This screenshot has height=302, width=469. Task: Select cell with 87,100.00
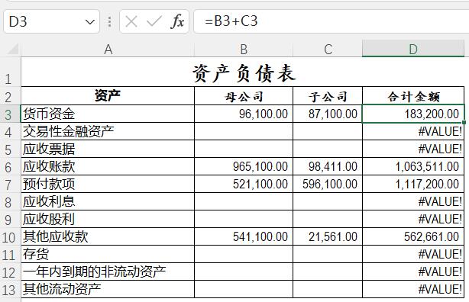[328, 114]
